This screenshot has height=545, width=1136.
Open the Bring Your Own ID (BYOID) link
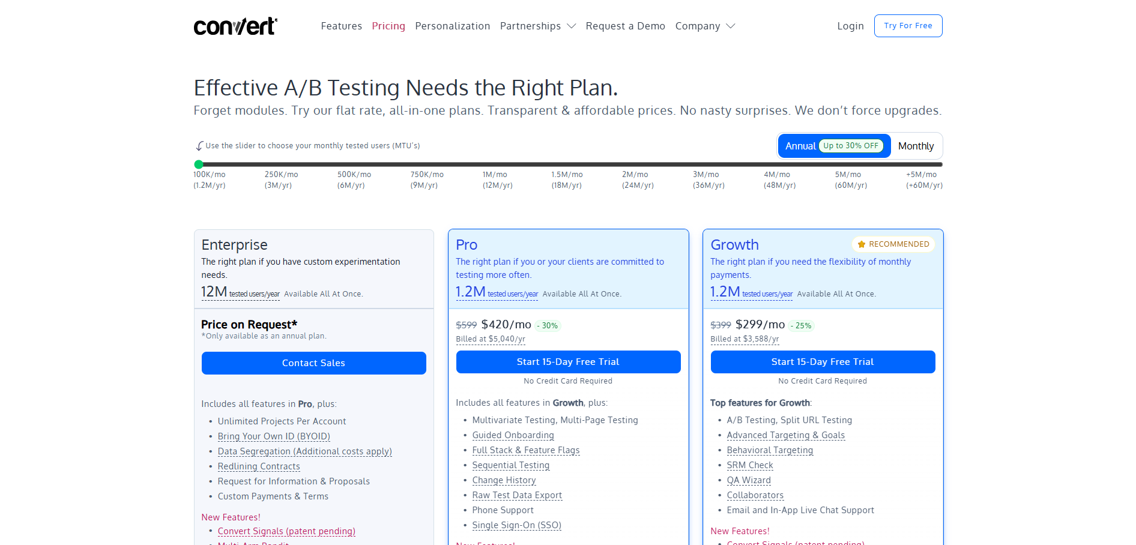point(274,436)
